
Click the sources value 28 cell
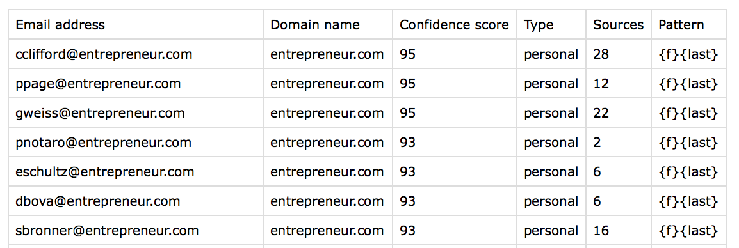tap(619, 54)
